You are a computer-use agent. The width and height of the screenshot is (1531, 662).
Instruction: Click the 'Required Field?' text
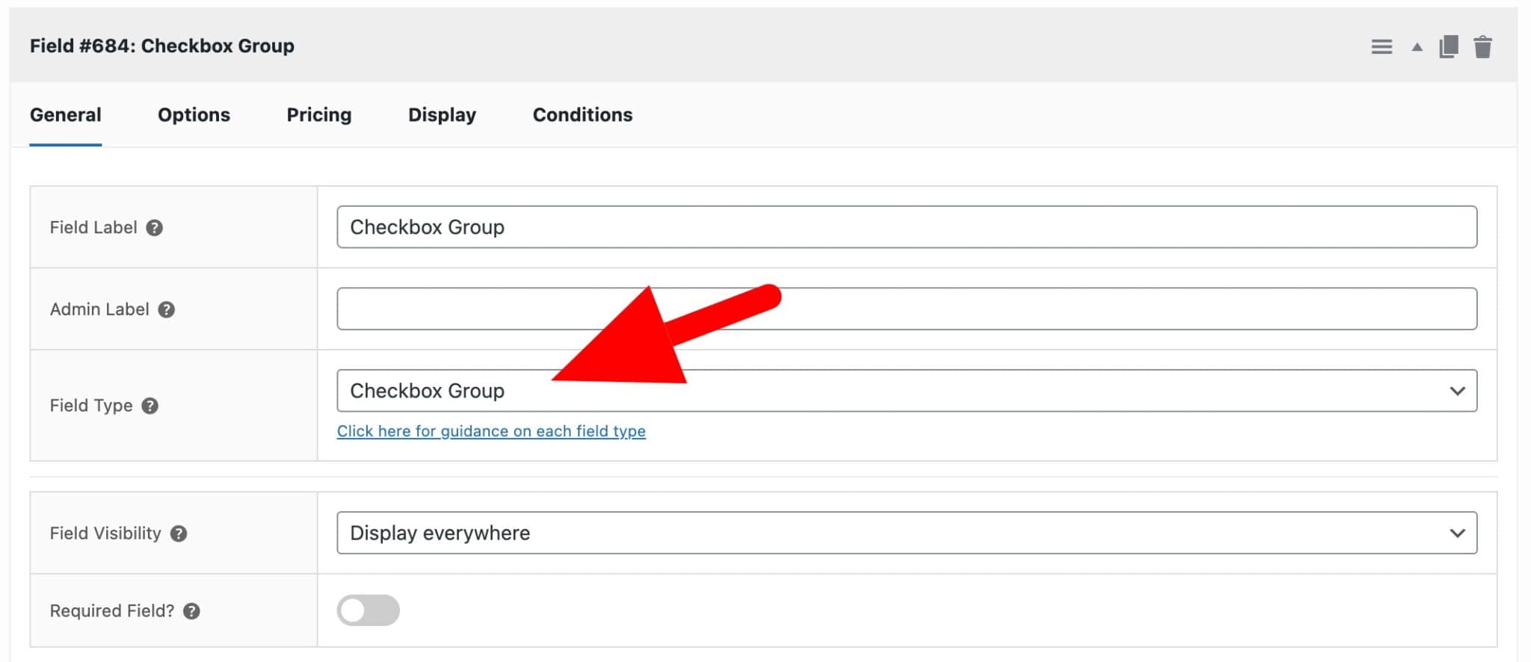(112, 611)
